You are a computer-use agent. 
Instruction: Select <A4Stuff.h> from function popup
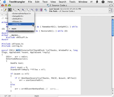point(21,19)
